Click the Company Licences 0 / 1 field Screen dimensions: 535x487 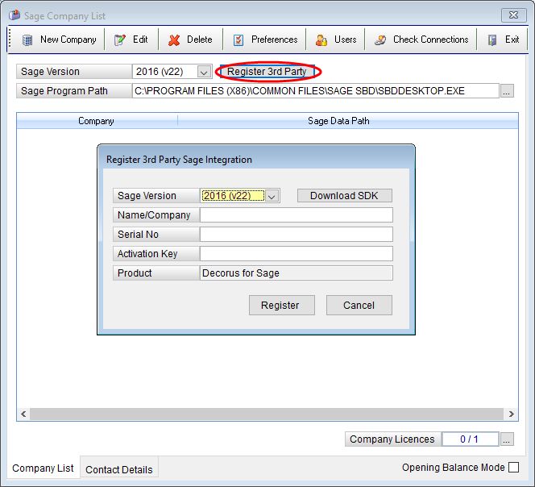coord(471,439)
